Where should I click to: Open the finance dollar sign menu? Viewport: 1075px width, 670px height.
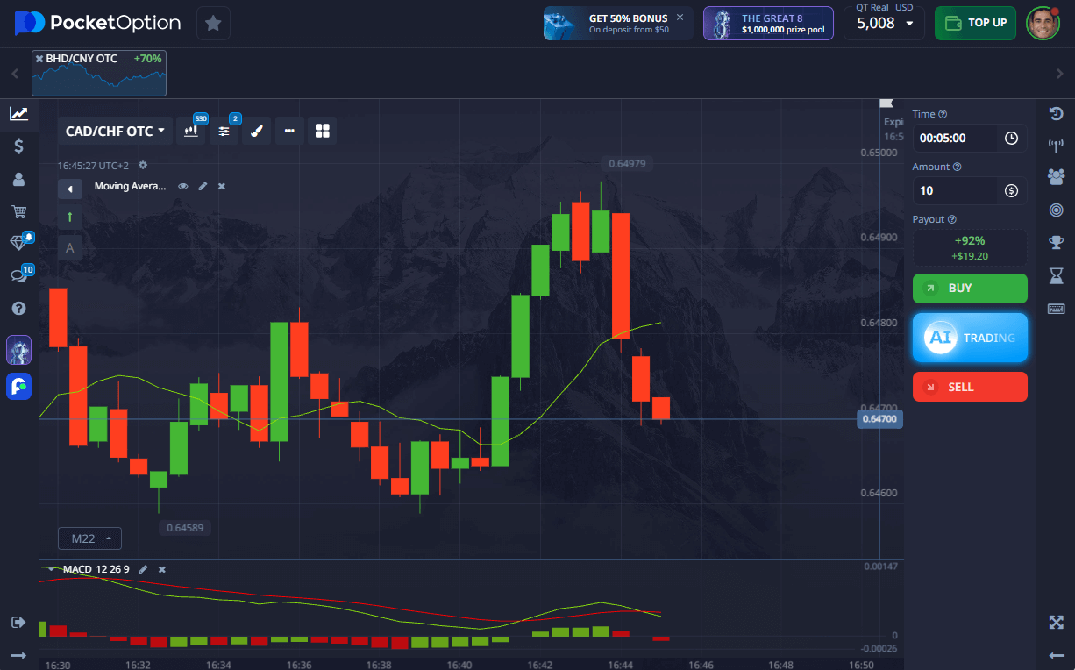click(18, 146)
